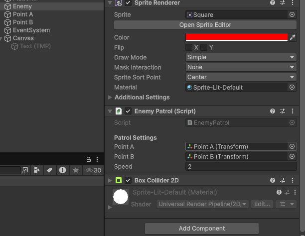The image size is (305, 236).
Task: Activate the Color eyedropper tool
Action: click(x=293, y=37)
